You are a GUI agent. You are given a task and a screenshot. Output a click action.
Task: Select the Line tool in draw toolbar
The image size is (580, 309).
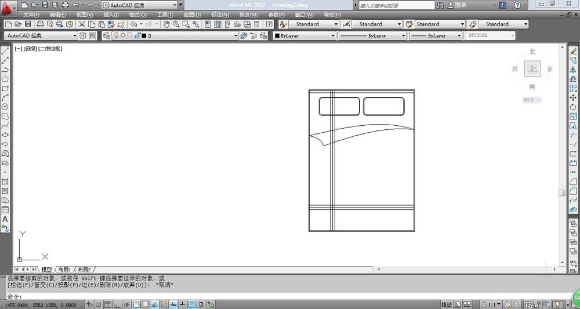pyautogui.click(x=5, y=51)
